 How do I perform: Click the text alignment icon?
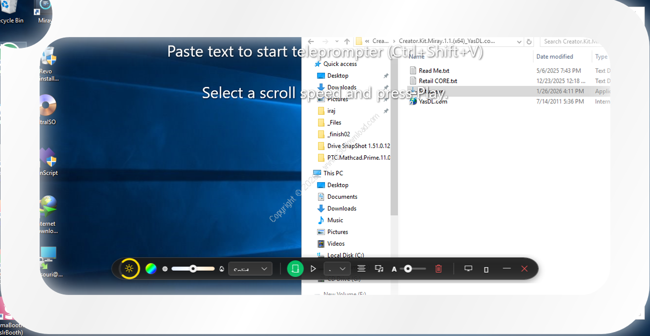pyautogui.click(x=361, y=269)
